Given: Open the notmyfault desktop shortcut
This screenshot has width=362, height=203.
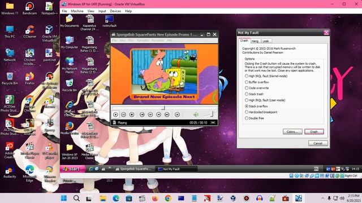Looking at the screenshot, I should (x=109, y=21).
